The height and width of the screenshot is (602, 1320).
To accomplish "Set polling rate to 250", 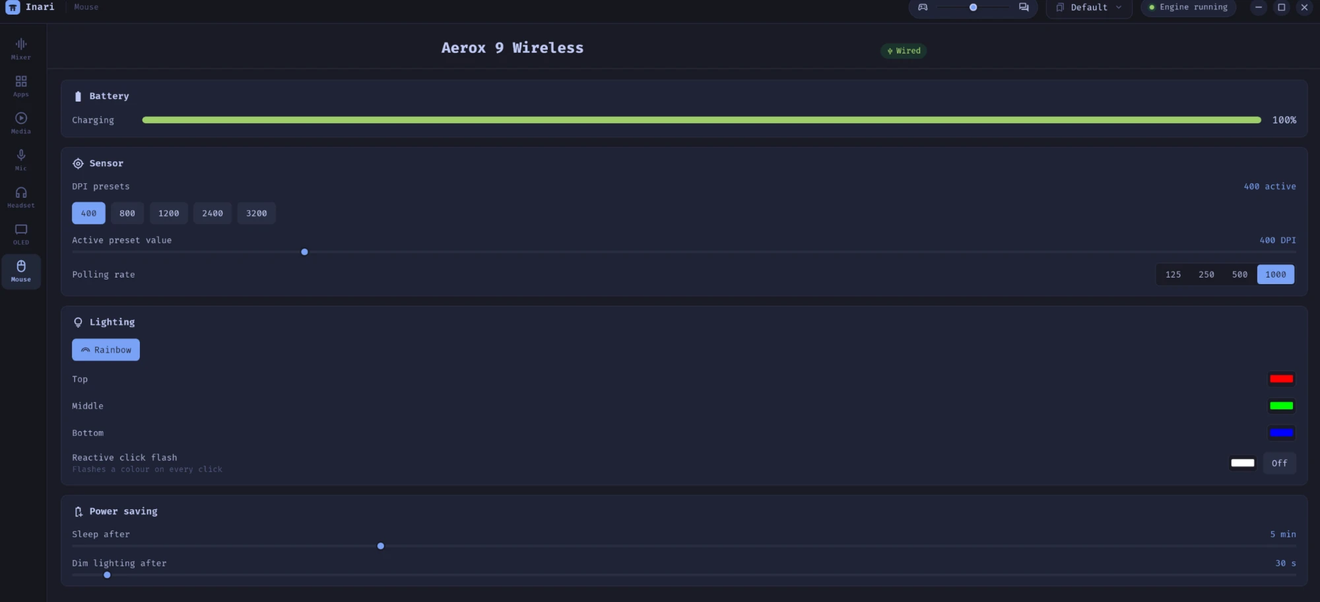I will tap(1206, 274).
